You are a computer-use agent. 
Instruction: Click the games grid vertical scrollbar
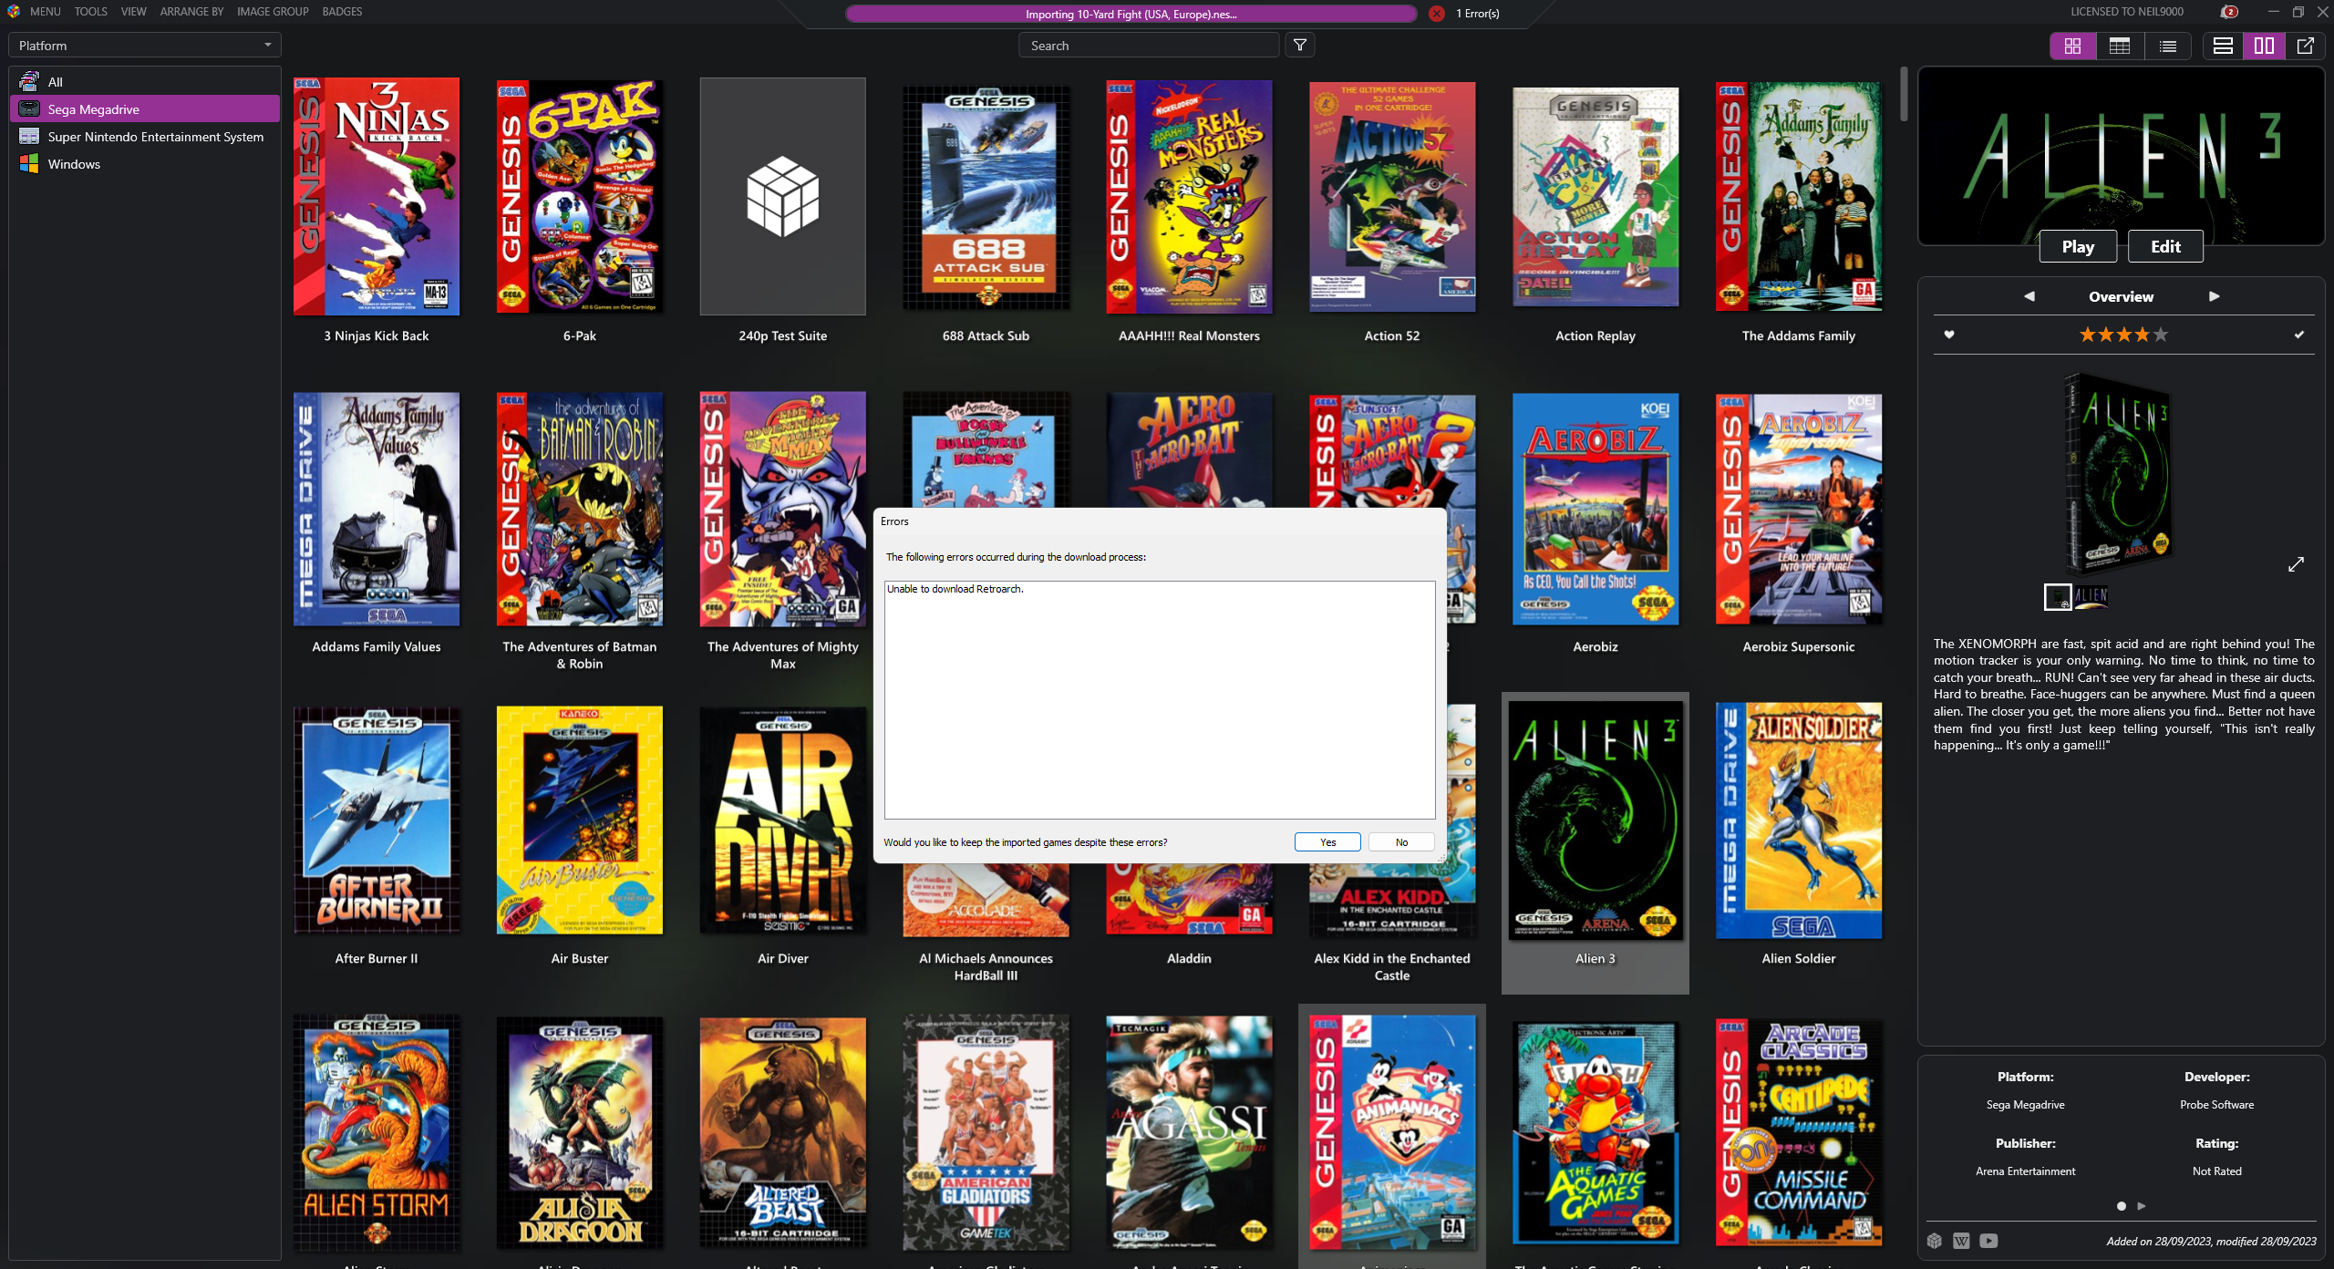(x=1904, y=95)
